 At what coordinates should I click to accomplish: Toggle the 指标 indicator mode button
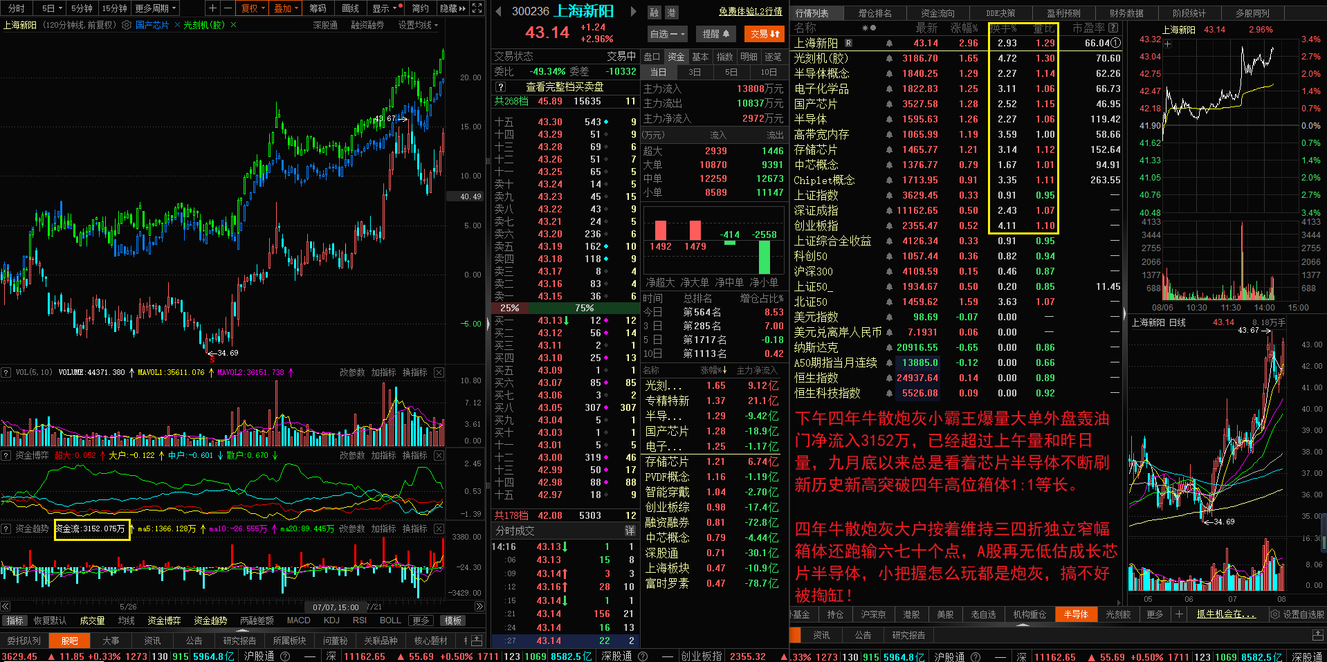(x=15, y=620)
